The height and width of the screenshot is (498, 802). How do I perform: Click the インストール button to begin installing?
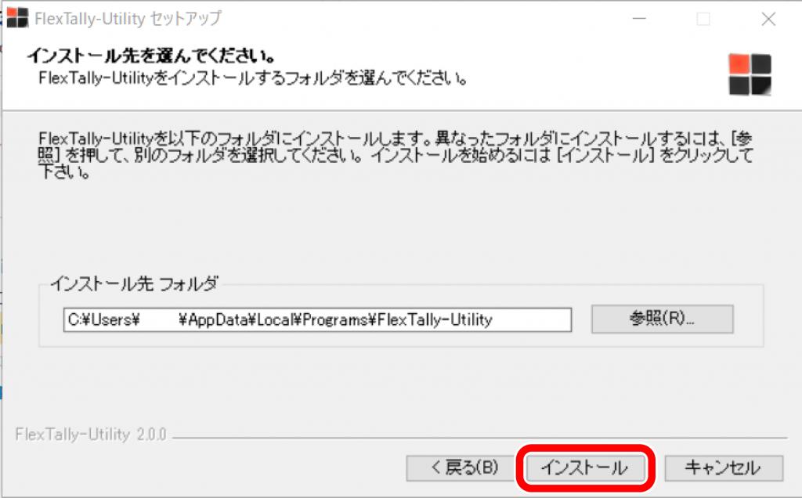click(x=585, y=467)
